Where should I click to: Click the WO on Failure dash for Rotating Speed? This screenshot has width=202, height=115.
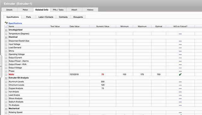[180, 112]
